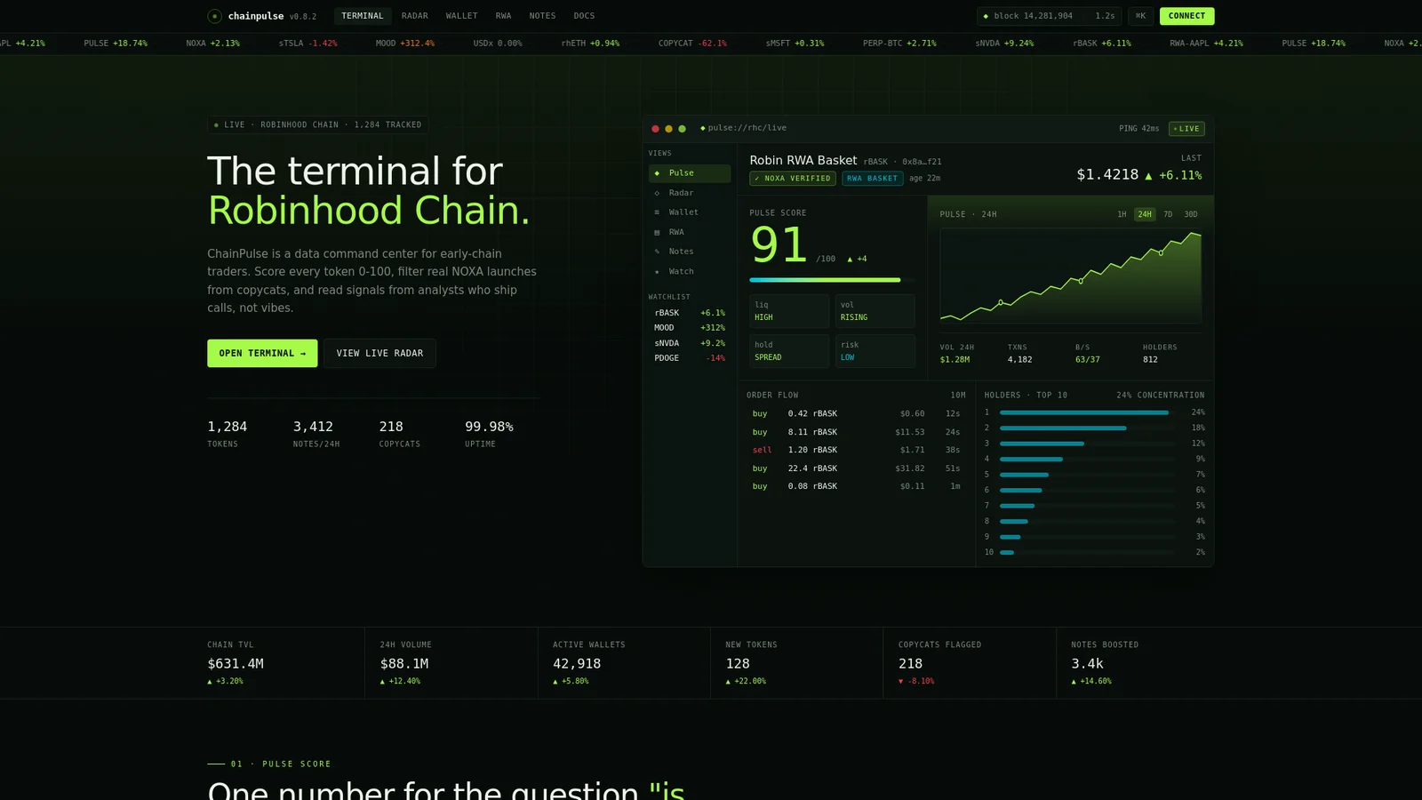Switch chart range to 30D

click(1191, 214)
